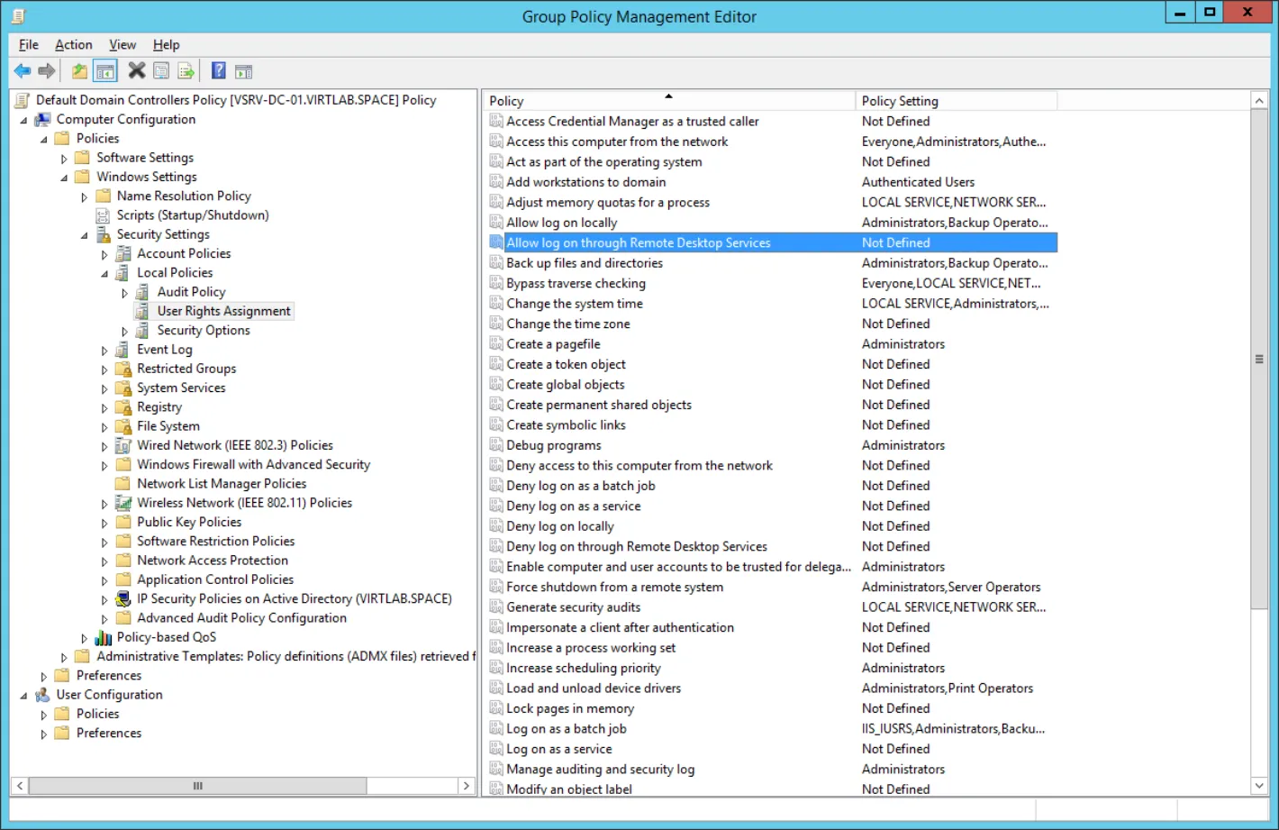Select 'Log on as a service' policy
The width and height of the screenshot is (1279, 830).
[x=558, y=749]
